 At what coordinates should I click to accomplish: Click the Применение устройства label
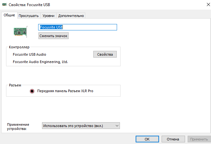coord(18,127)
